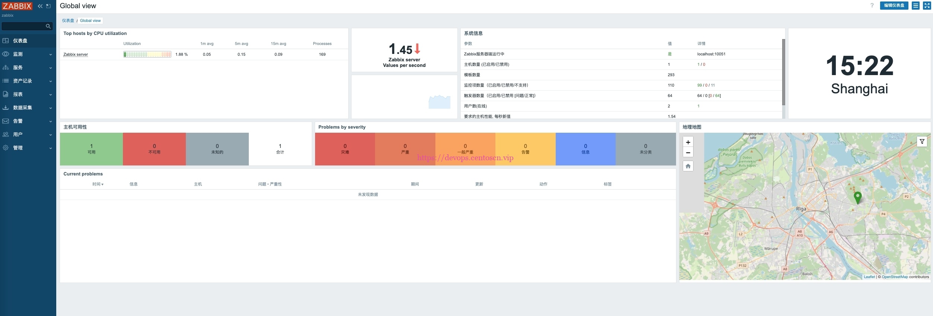Zoom out on the geomap
This screenshot has height=316, width=933.
coord(688,152)
